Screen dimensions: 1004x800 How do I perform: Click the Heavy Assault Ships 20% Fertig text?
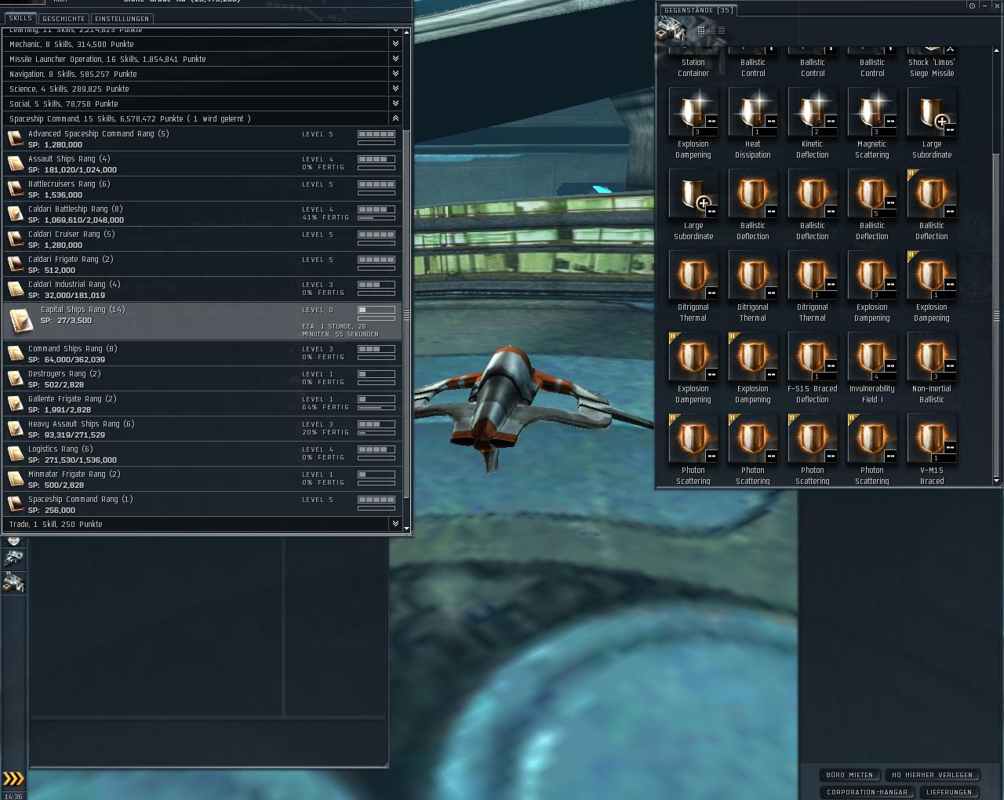point(326,432)
